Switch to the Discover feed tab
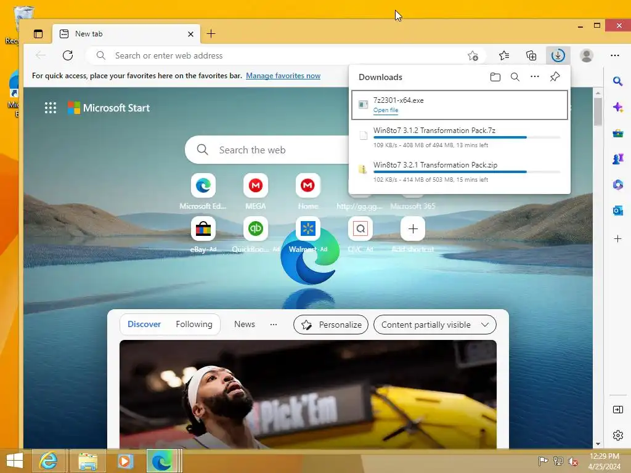 (144, 324)
